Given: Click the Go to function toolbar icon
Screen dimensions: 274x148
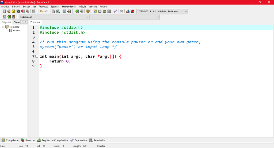Looking at the screenshot, I should click(x=64, y=11).
